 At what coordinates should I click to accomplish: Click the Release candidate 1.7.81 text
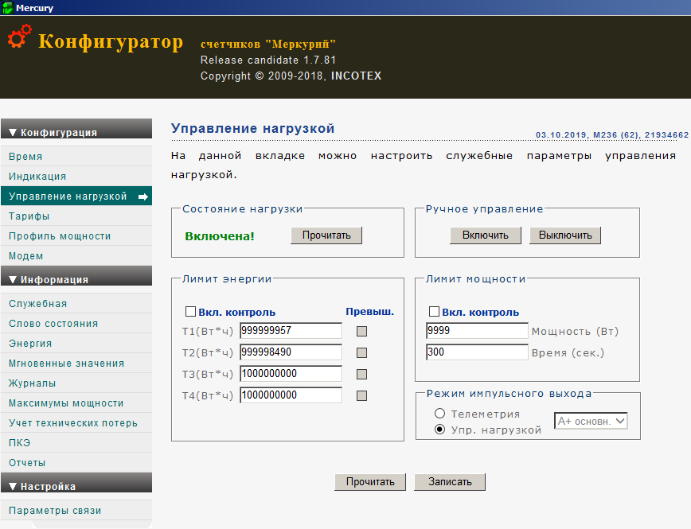click(268, 60)
